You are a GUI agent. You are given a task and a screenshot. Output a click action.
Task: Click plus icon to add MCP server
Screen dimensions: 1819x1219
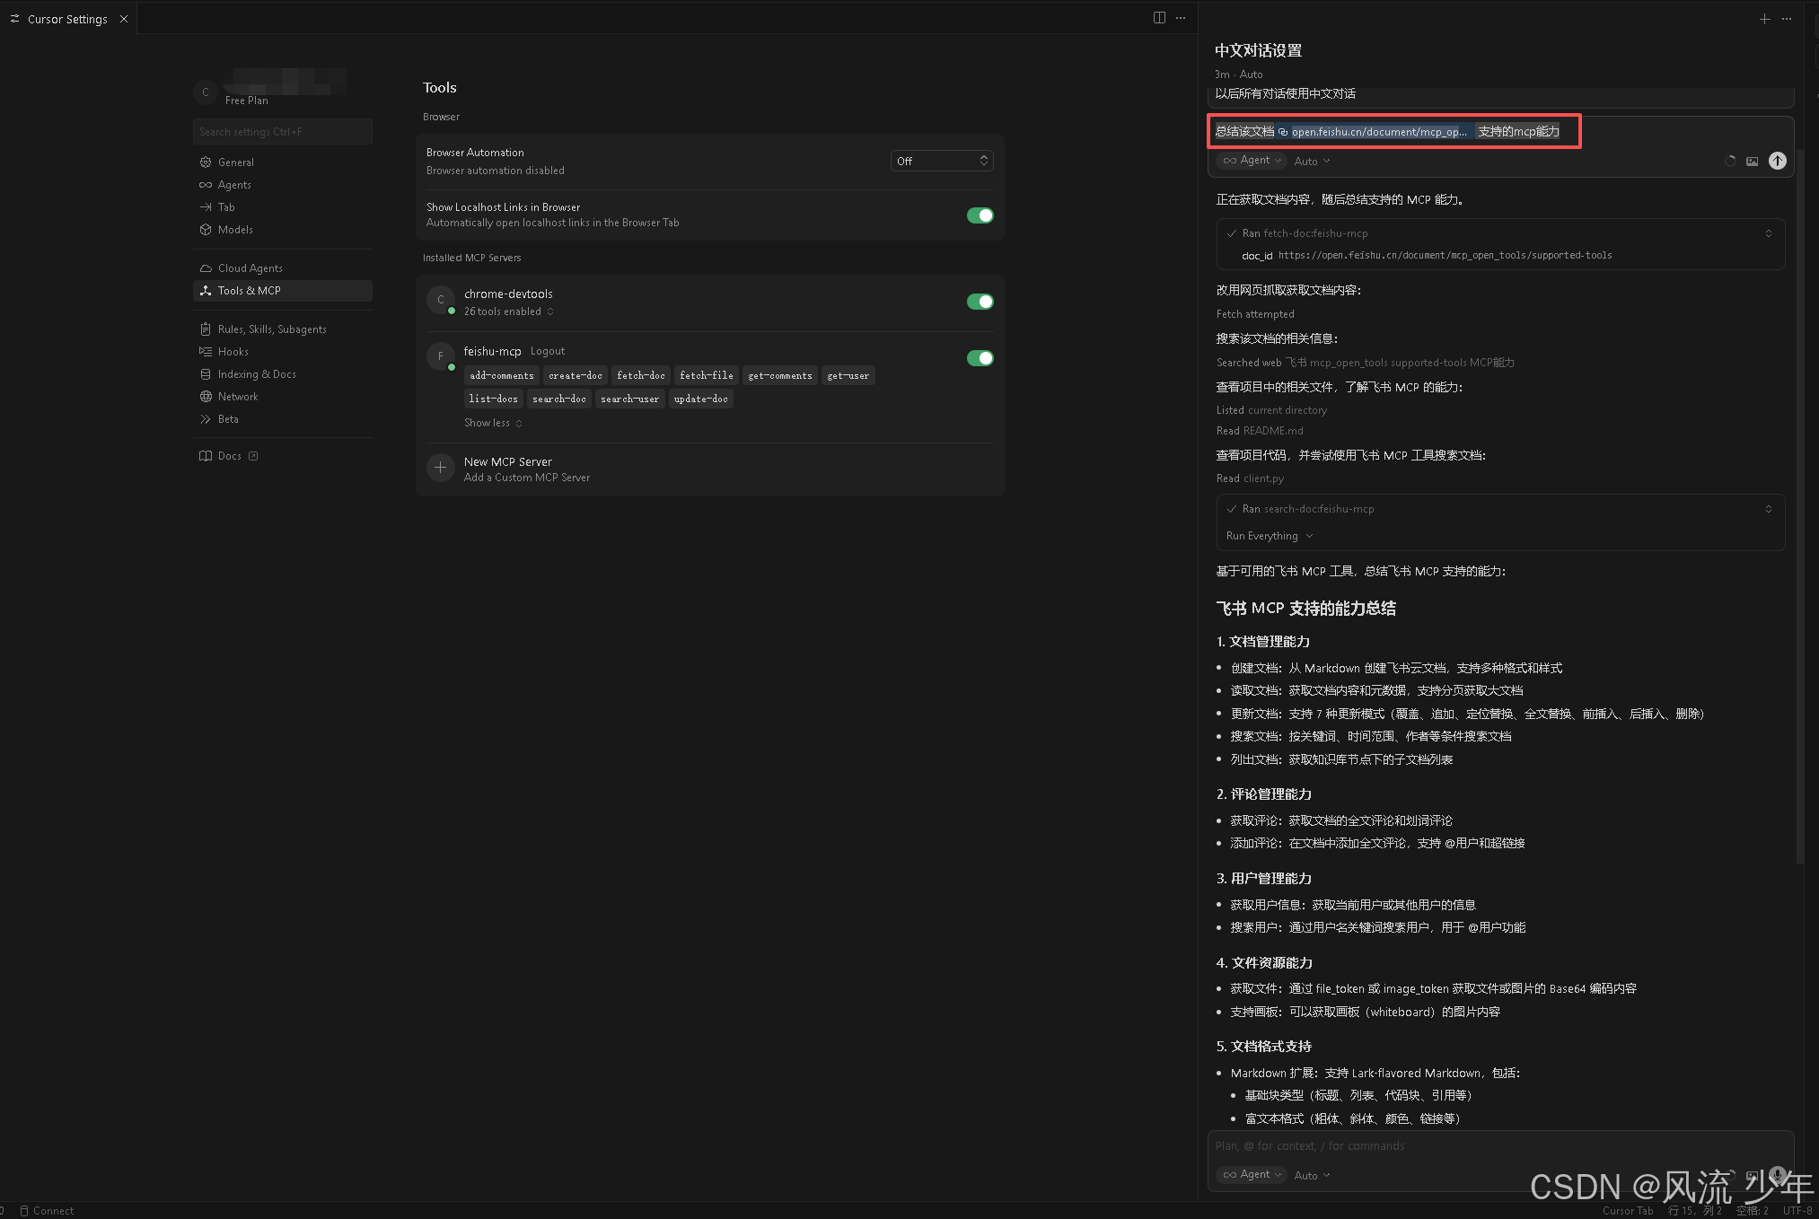click(440, 468)
